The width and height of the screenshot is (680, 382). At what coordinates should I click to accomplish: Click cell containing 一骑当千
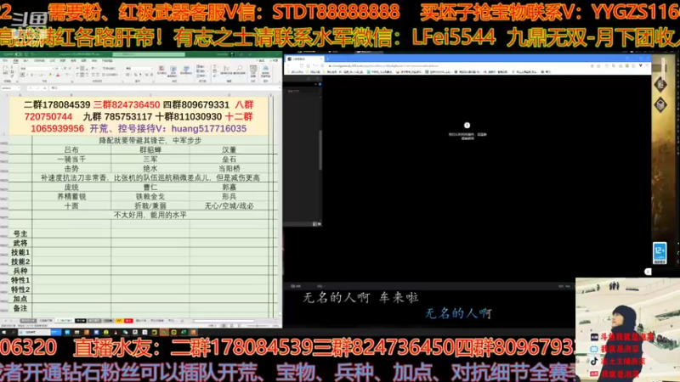(71, 160)
